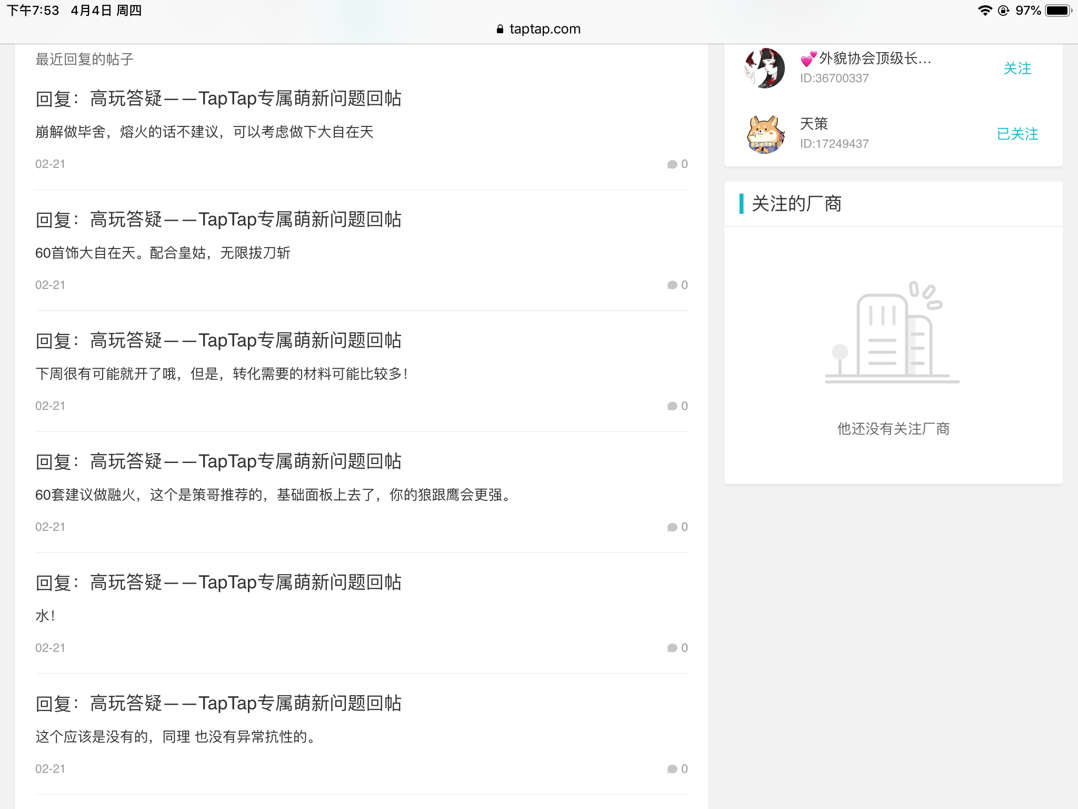This screenshot has width=1078, height=809.
Task: Click the 关注的厂商 section heading
Action: tap(796, 204)
